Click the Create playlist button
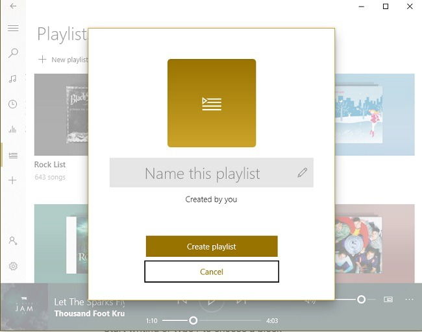The height and width of the screenshot is (332, 422). click(x=212, y=246)
